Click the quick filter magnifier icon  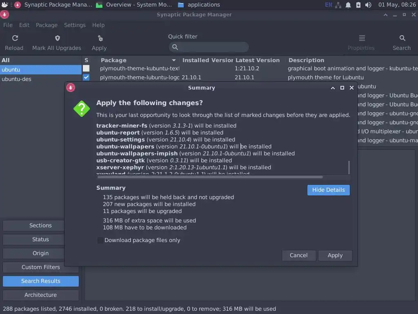175,47
